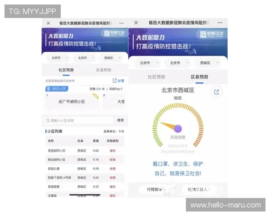Click the bottom-right pill button next to 行程助手
The width and height of the screenshot is (270, 216).
[x=199, y=189]
